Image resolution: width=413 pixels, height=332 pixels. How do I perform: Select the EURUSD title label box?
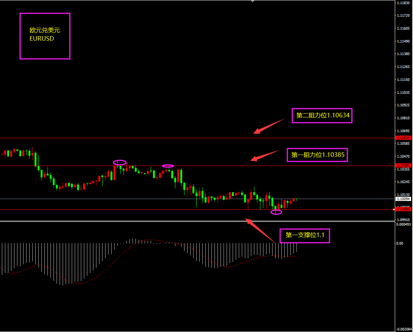[45, 36]
